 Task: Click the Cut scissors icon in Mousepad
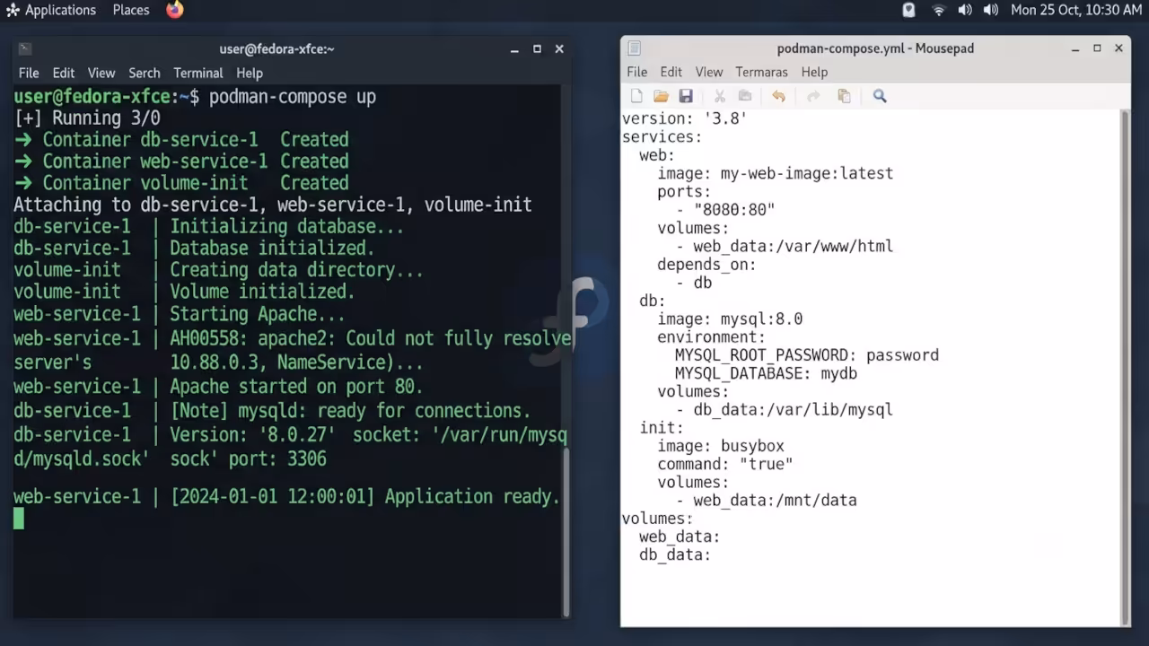click(x=719, y=96)
